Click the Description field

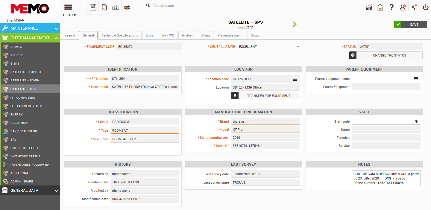tap(145, 87)
